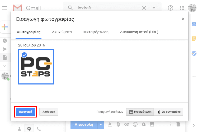The height and width of the screenshot is (132, 198).
Task: Open more compose options three dots
Action: [x=171, y=125]
